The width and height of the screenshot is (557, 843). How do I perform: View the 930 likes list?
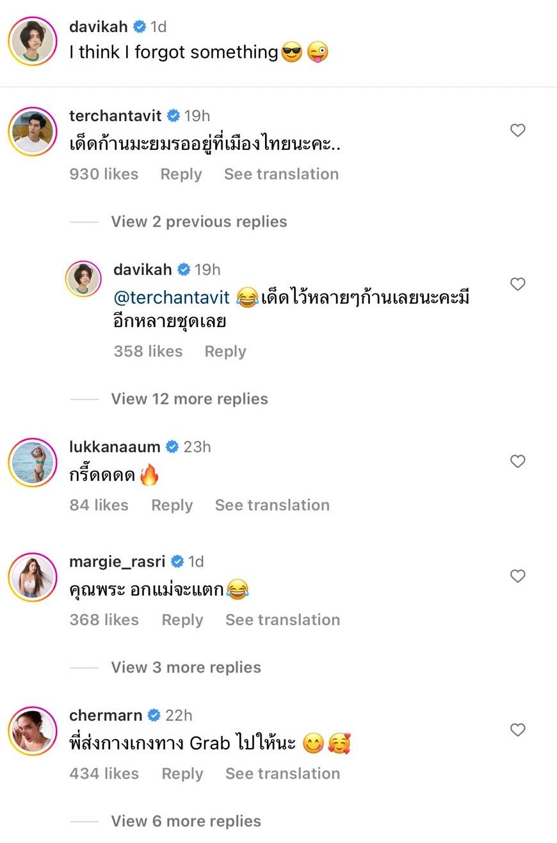pos(104,174)
